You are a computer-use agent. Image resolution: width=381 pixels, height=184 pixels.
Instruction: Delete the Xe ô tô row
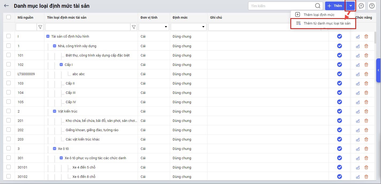pos(366,149)
